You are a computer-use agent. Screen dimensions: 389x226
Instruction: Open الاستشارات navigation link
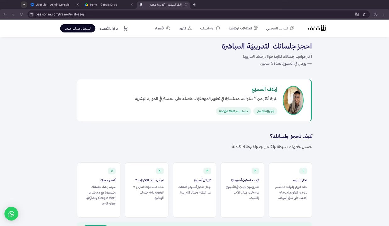[x=210, y=28]
